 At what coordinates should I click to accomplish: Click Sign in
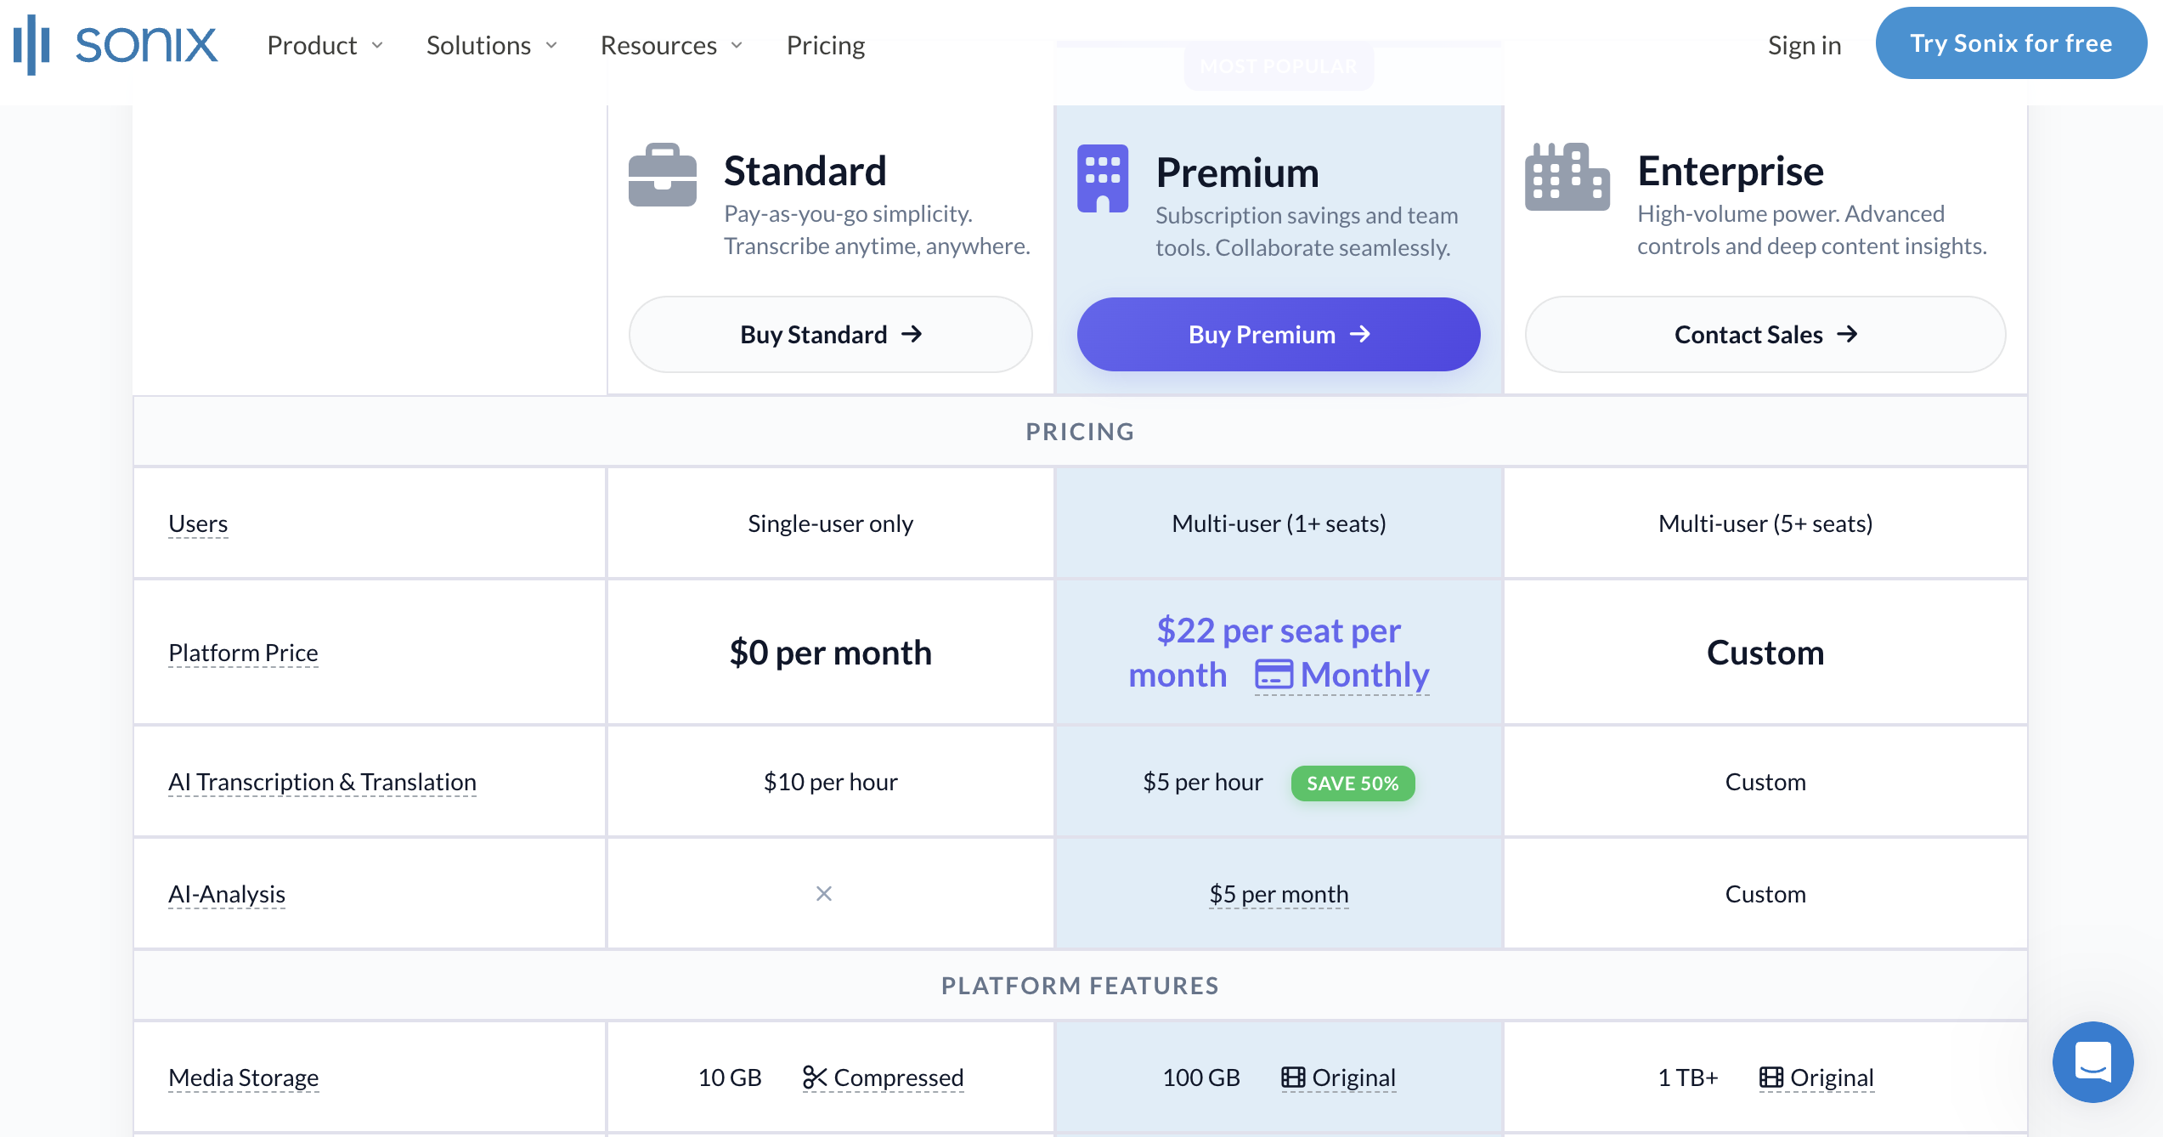(x=1804, y=45)
